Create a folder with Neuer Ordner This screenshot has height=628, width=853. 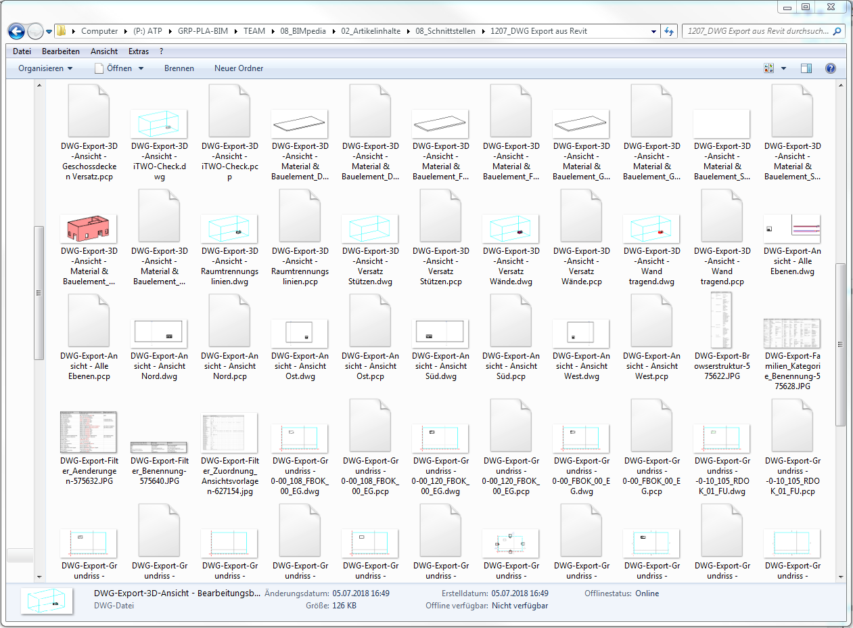pos(238,68)
